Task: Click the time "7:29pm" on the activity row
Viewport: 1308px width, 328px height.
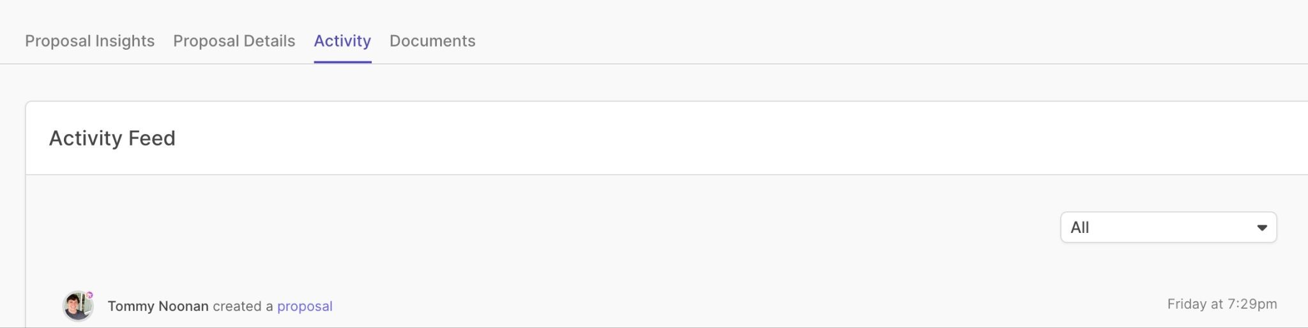Action: [1252, 304]
